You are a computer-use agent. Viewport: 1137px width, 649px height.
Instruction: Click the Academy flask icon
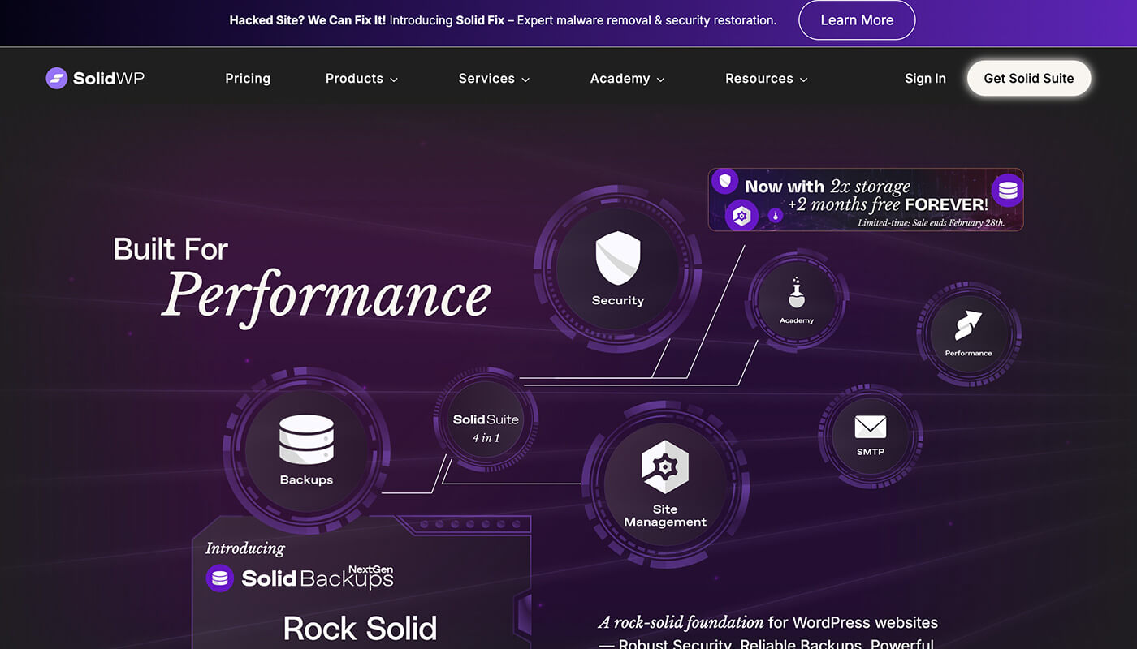coord(797,293)
